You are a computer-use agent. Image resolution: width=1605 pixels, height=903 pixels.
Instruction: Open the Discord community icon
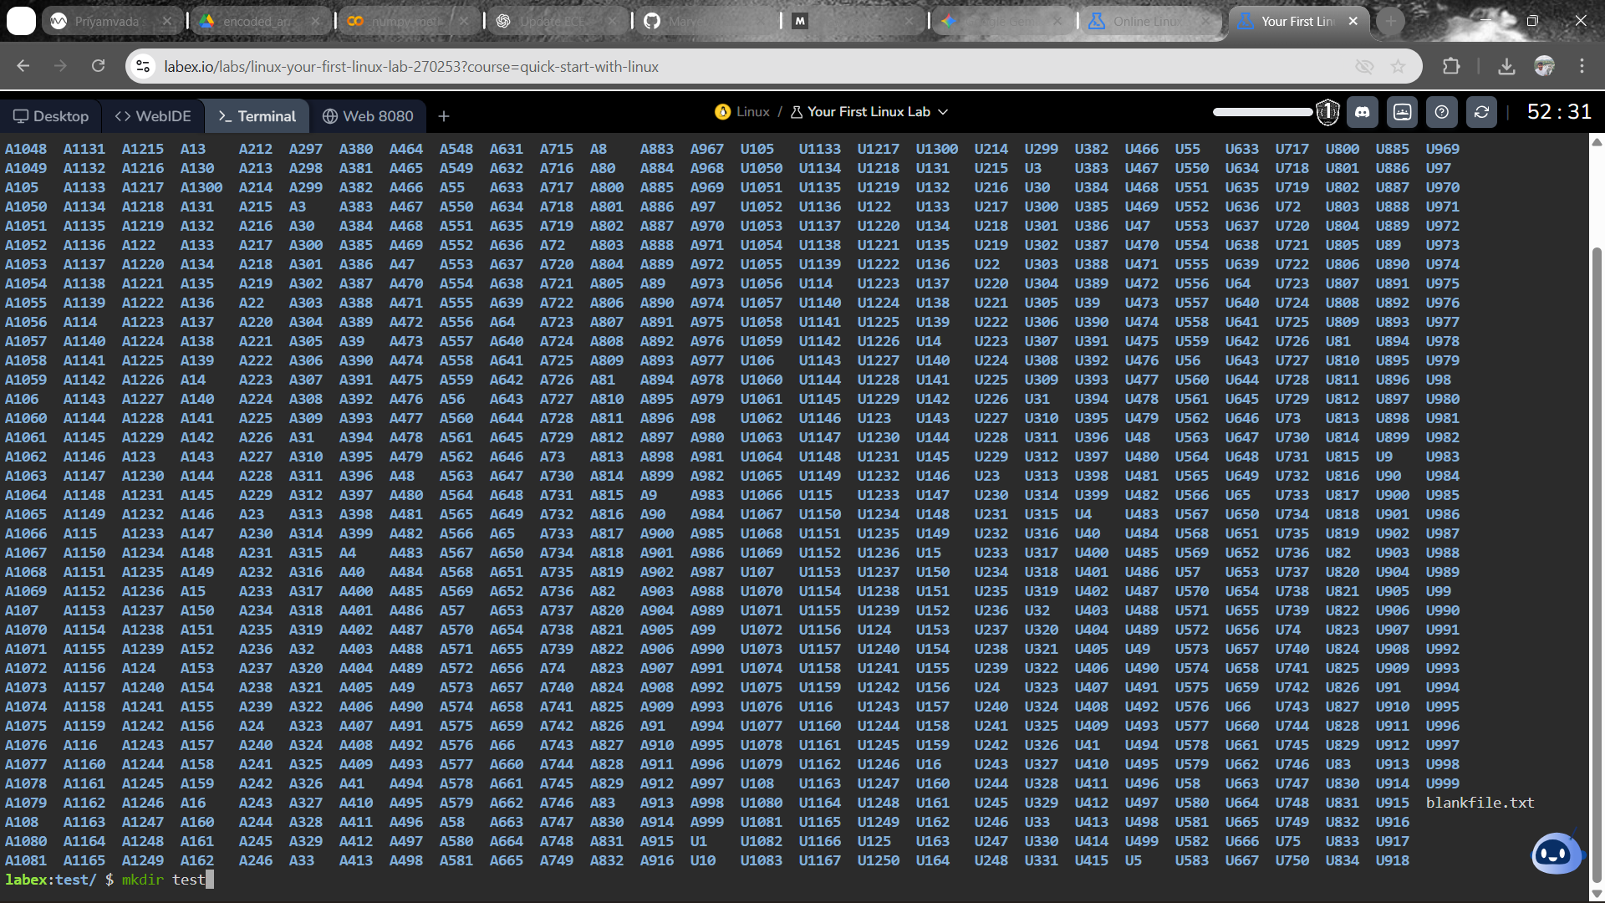[1363, 112]
